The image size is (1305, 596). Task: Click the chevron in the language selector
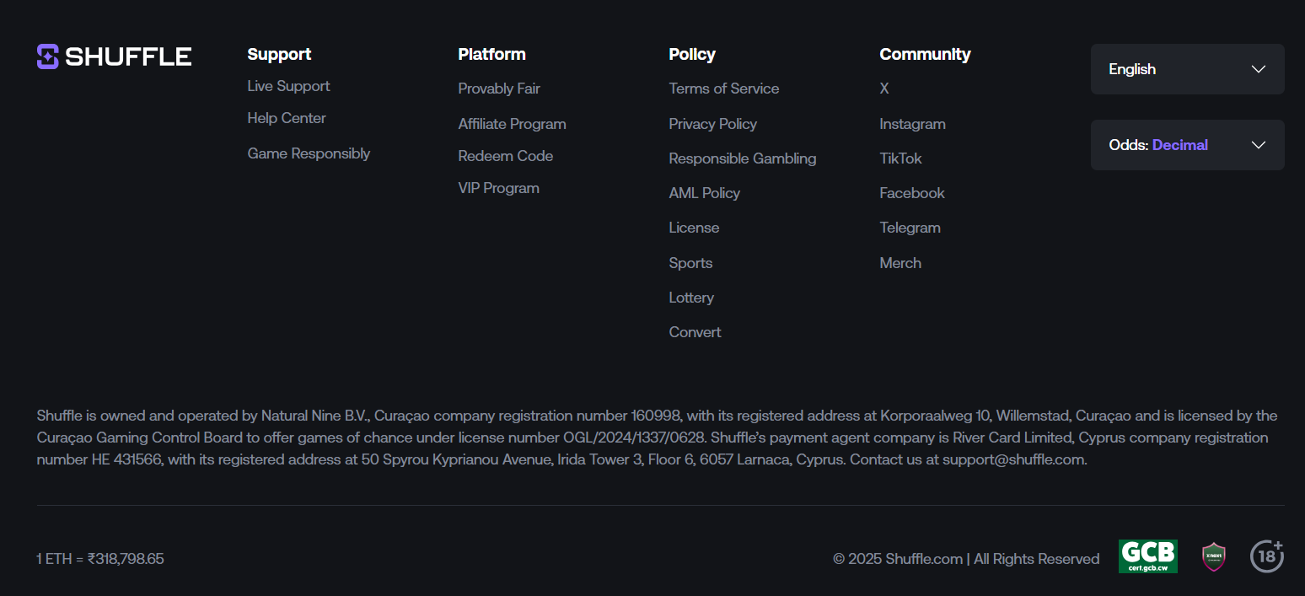(1259, 69)
